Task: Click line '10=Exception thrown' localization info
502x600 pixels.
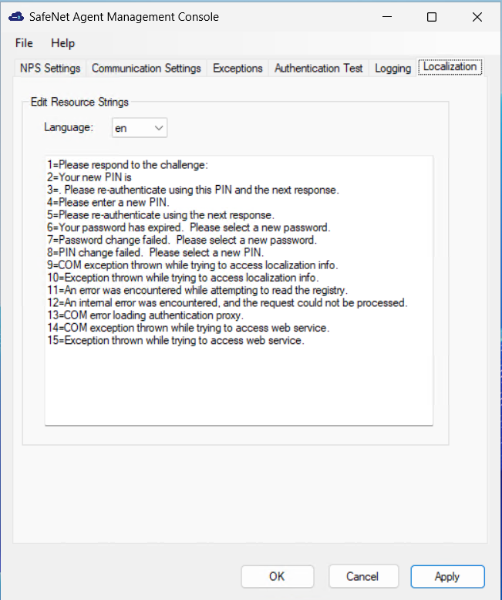Action: (183, 278)
